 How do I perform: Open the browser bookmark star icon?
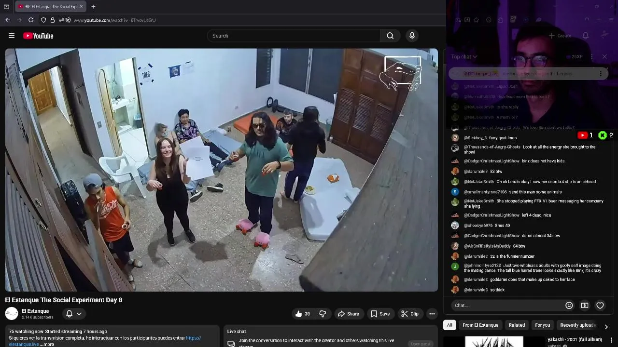point(477,20)
